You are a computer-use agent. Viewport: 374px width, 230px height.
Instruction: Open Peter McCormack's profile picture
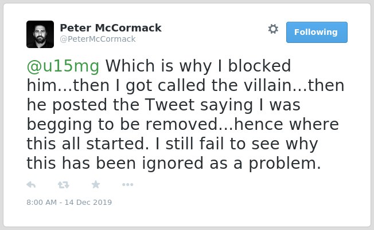coord(40,34)
